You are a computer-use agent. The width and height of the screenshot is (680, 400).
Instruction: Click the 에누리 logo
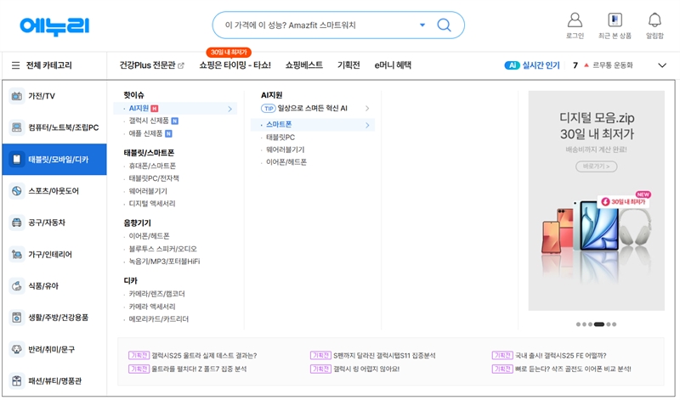(x=54, y=25)
